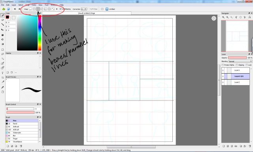Viewport: 253px width, 152px height.
Task: Select the Fill rectangle tool
Action: pos(2,35)
